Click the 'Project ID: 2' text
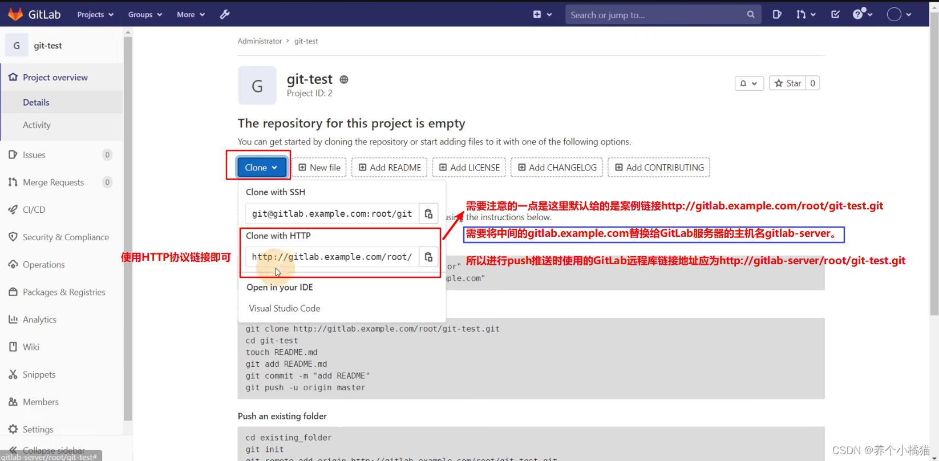Screen dimensions: 939x461 [309, 93]
